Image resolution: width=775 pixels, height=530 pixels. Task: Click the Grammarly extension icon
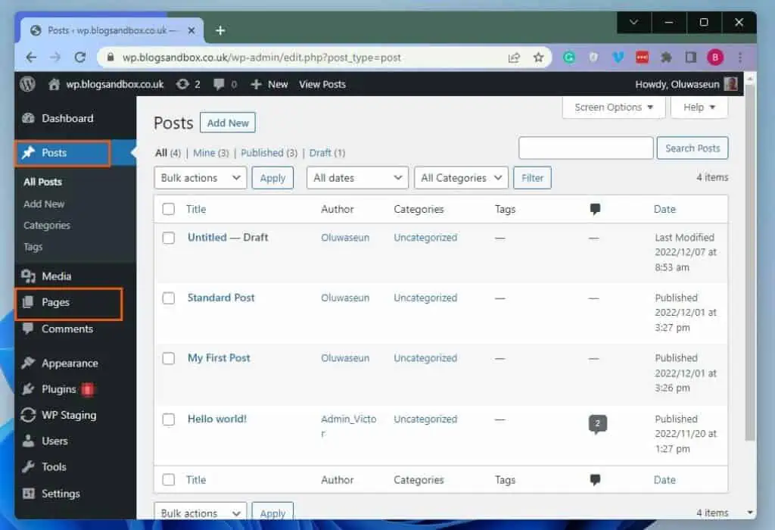[x=568, y=57]
